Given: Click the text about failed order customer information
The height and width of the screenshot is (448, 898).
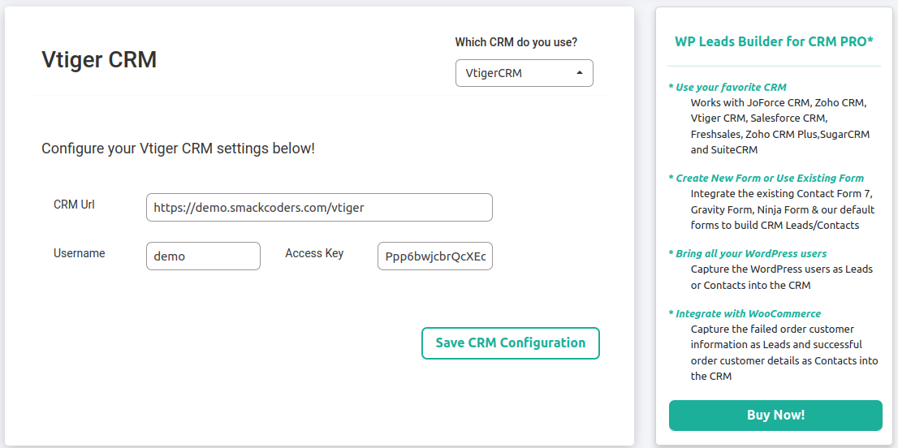Looking at the screenshot, I should (x=784, y=353).
